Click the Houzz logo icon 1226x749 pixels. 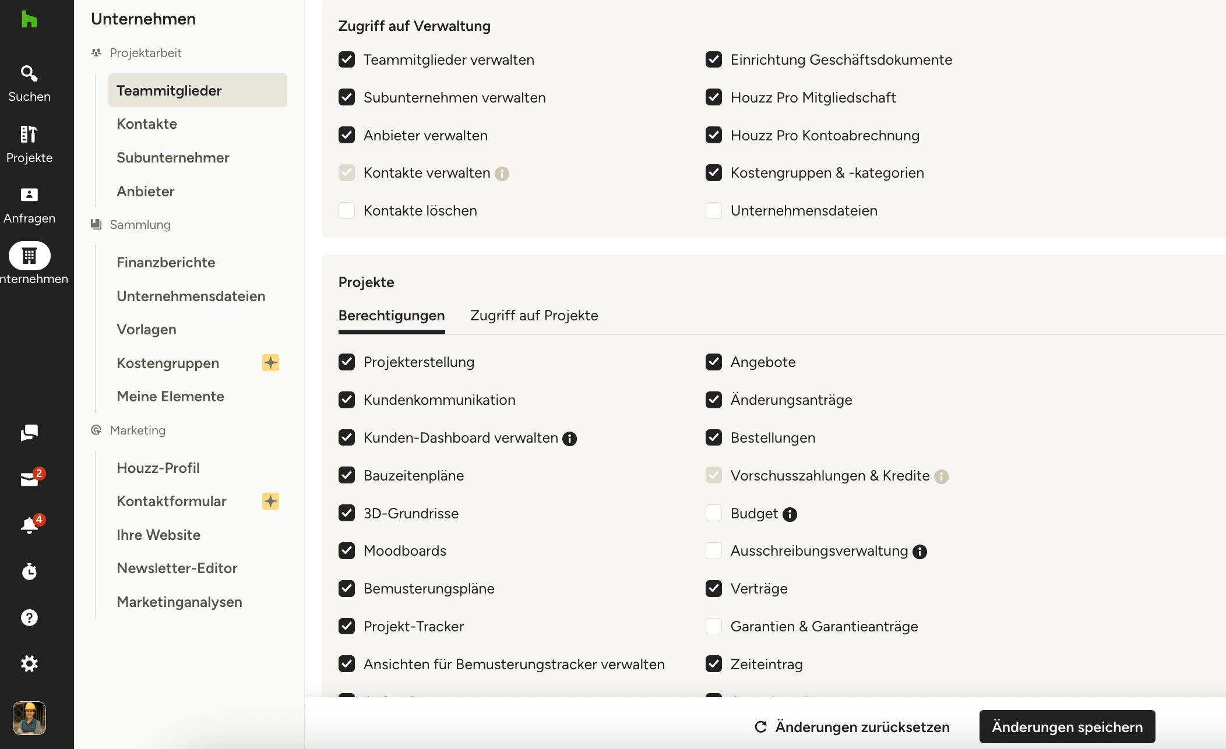click(x=29, y=19)
